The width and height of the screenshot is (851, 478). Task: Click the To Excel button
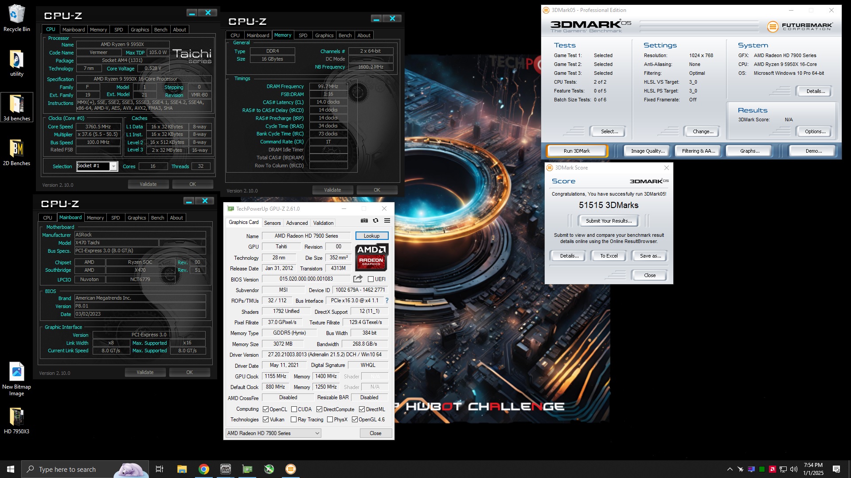(x=609, y=256)
